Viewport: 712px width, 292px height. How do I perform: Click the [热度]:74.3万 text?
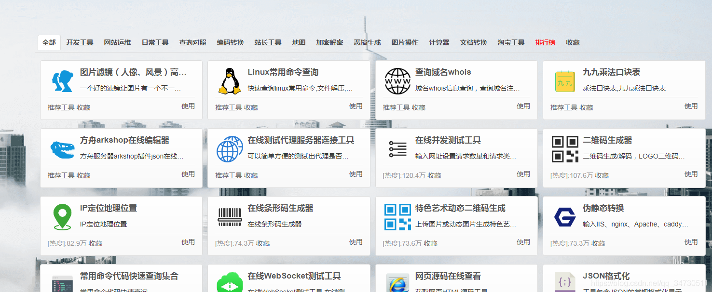(x=234, y=243)
